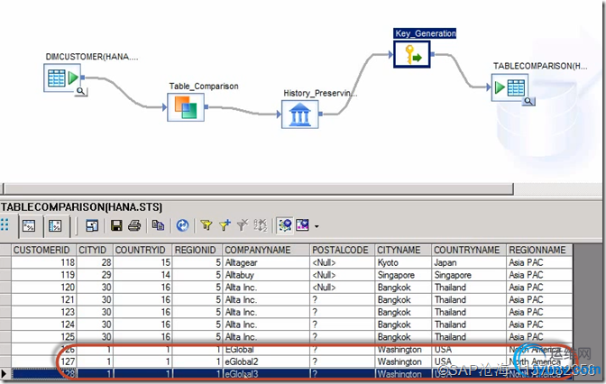Click the remove filter icon

pyautogui.click(x=243, y=225)
